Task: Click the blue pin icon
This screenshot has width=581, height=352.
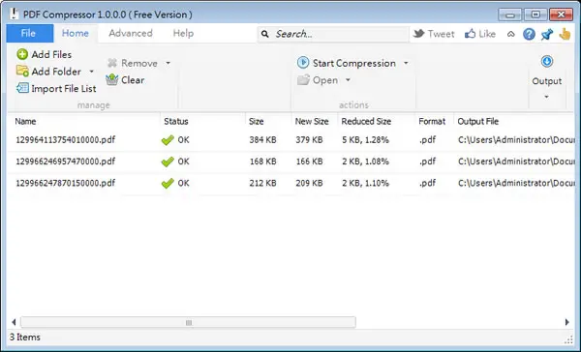Action: (547, 34)
